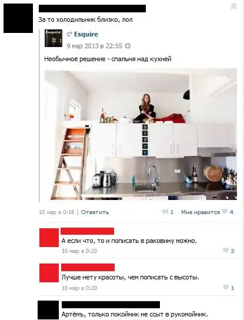244x320 pixels.
Task: Share post via the megaphone icon
Action: click(x=165, y=212)
